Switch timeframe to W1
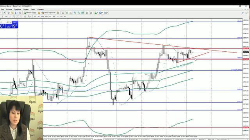The height and width of the screenshot is (140, 250). (61, 16)
